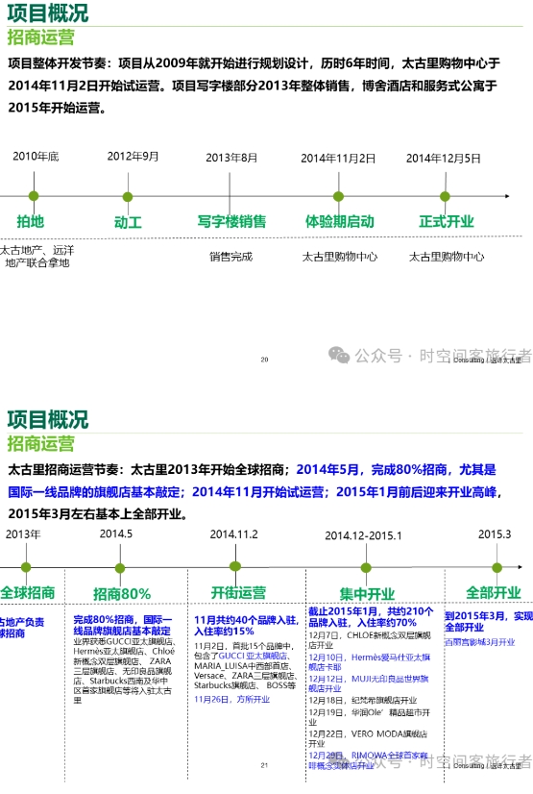Click the 12月12日 MUJI无印良品 line
This screenshot has height=794, width=533.
[369, 683]
